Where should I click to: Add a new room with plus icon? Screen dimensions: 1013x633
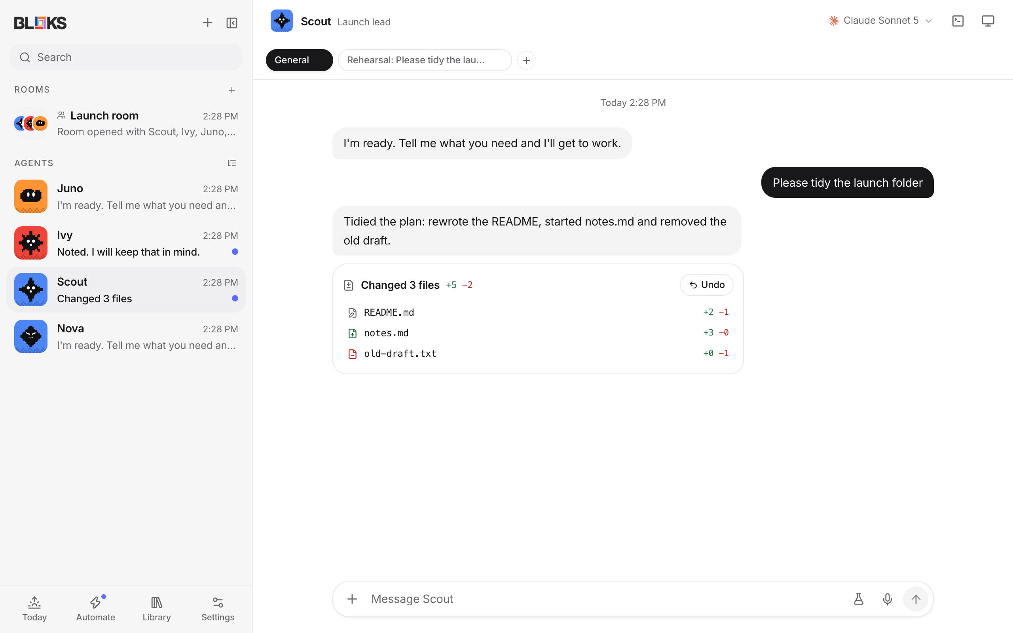pos(232,90)
